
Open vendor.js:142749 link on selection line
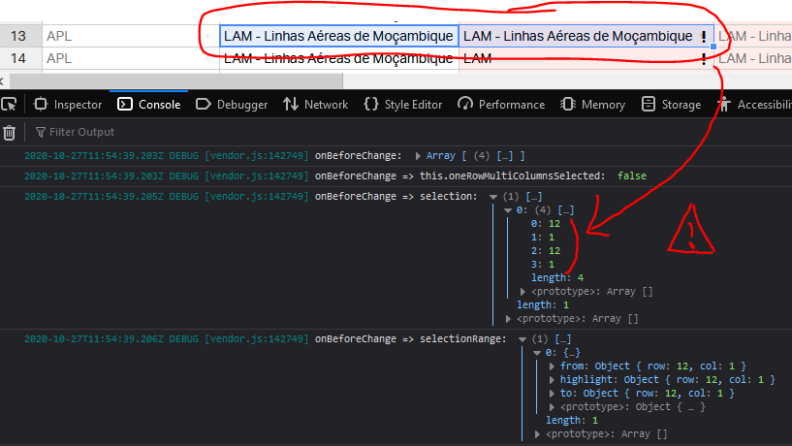pyautogui.click(x=257, y=197)
